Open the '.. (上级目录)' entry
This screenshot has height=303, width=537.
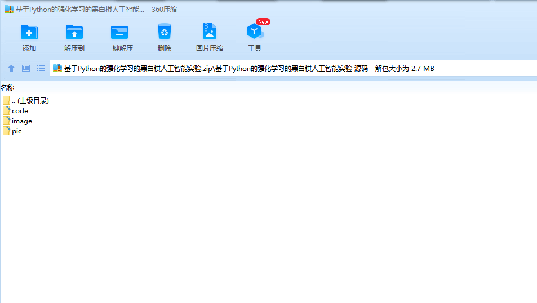[x=30, y=101]
